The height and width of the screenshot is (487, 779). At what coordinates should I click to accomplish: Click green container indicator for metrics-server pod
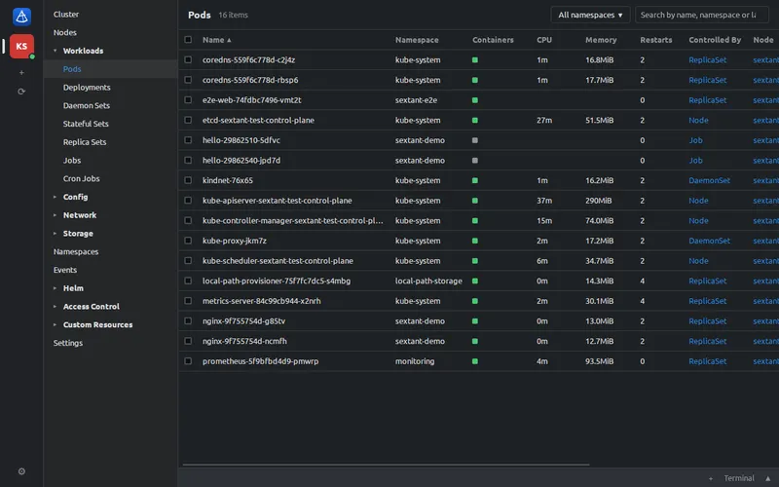pos(475,301)
